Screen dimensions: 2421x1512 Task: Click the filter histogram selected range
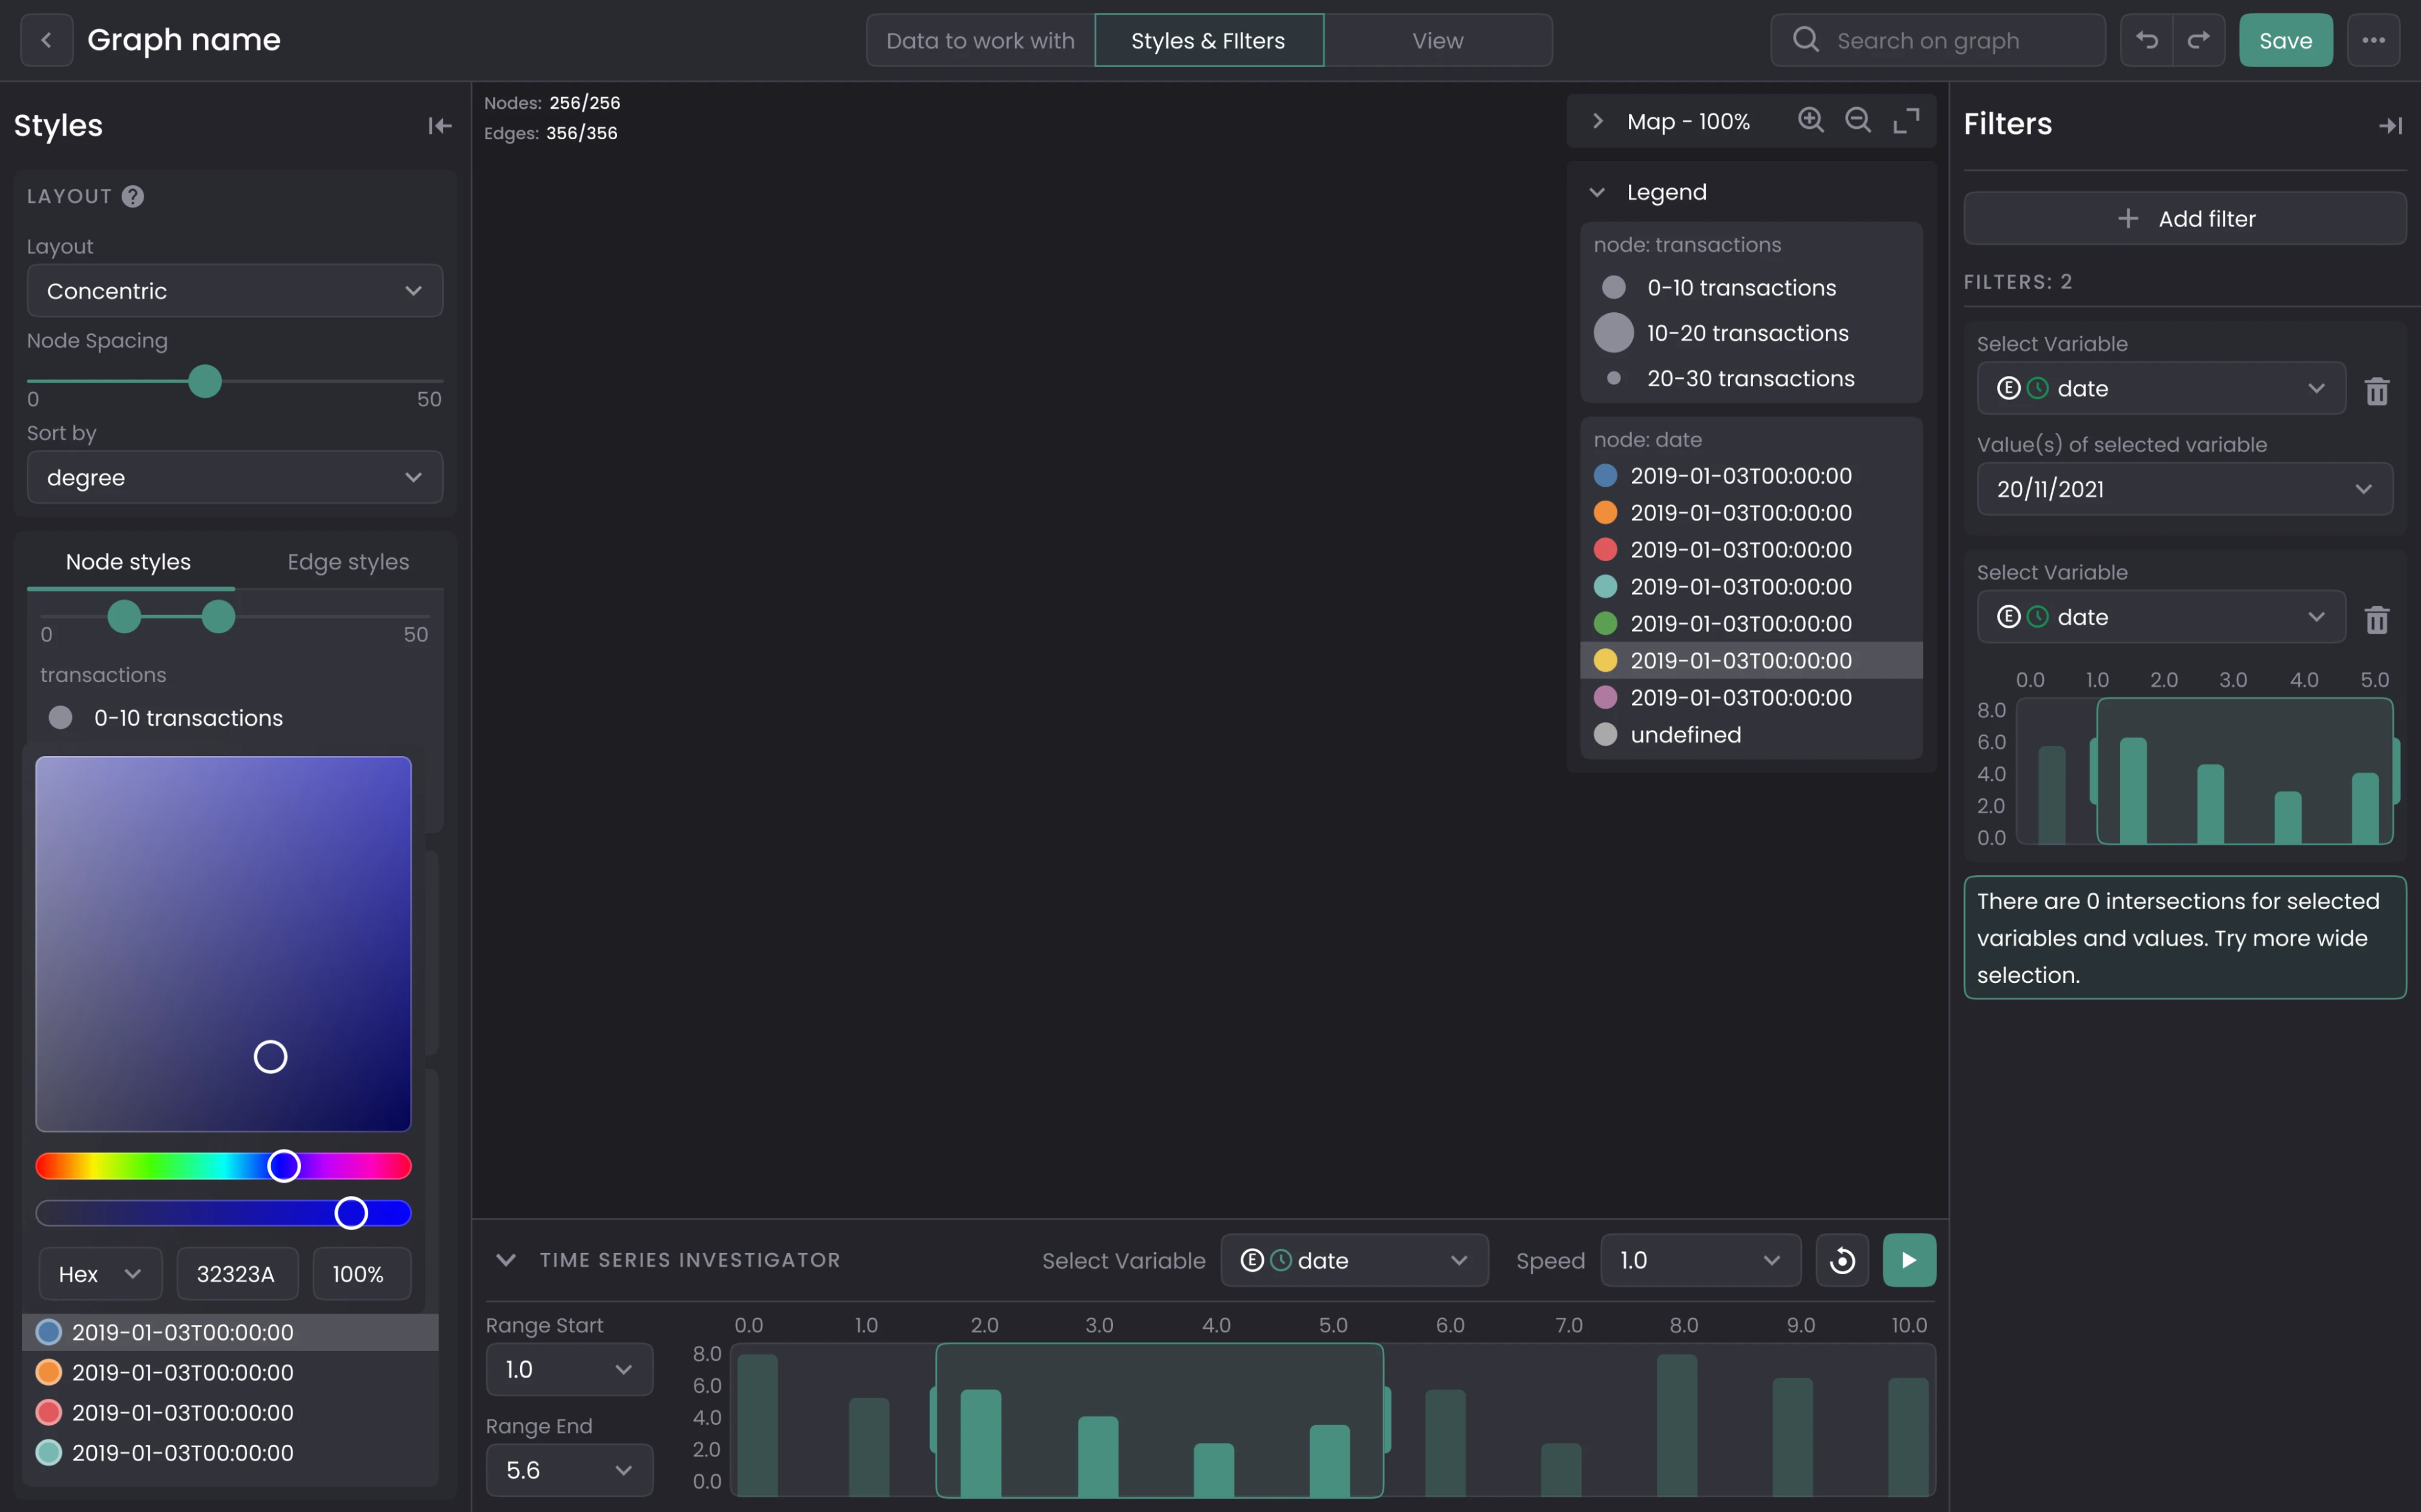2245,771
